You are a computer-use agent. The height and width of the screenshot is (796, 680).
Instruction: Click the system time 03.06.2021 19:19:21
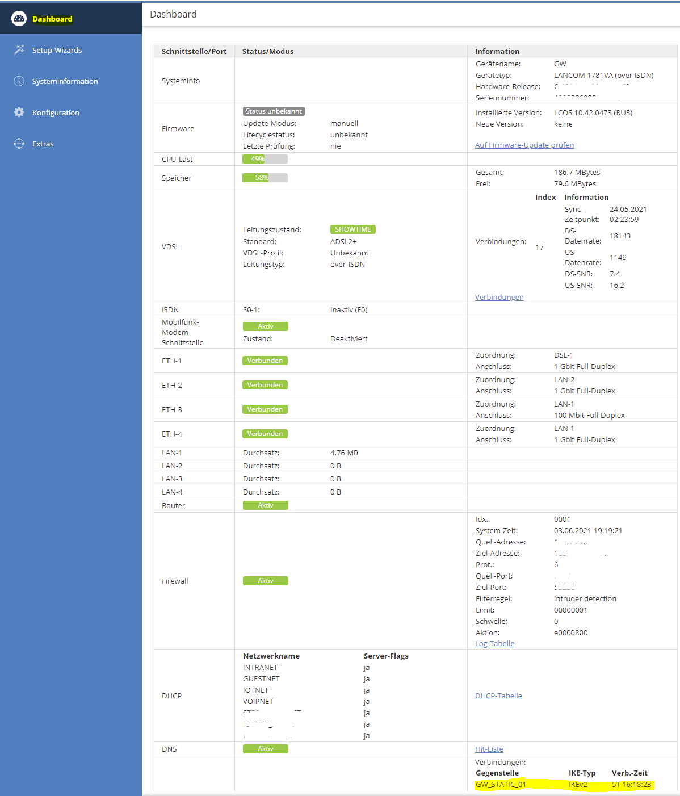click(x=588, y=531)
